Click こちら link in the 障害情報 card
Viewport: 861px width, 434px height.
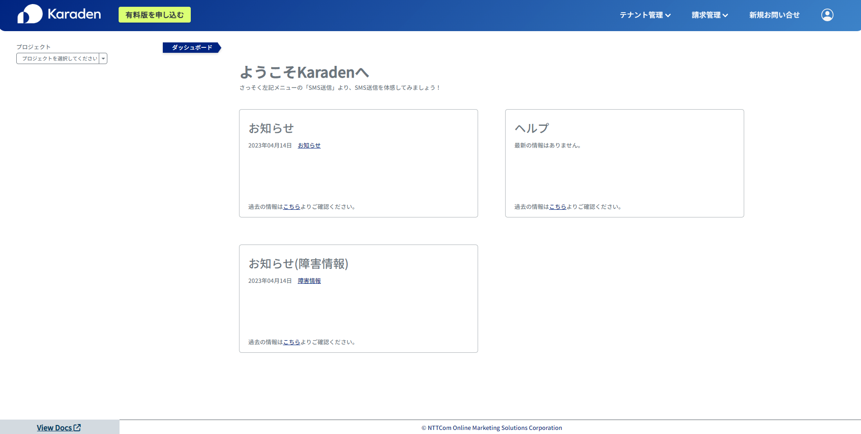coord(291,342)
